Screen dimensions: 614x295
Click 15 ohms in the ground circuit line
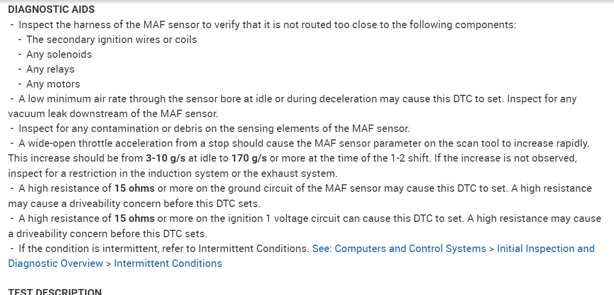[x=134, y=188]
